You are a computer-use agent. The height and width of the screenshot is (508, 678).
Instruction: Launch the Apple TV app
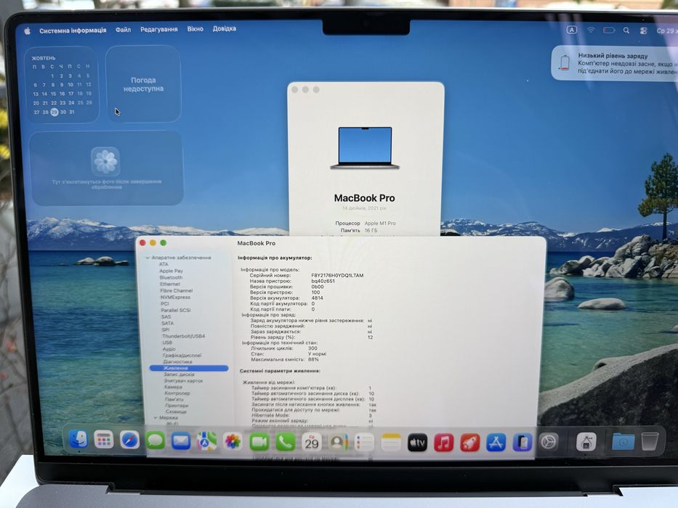click(x=417, y=443)
